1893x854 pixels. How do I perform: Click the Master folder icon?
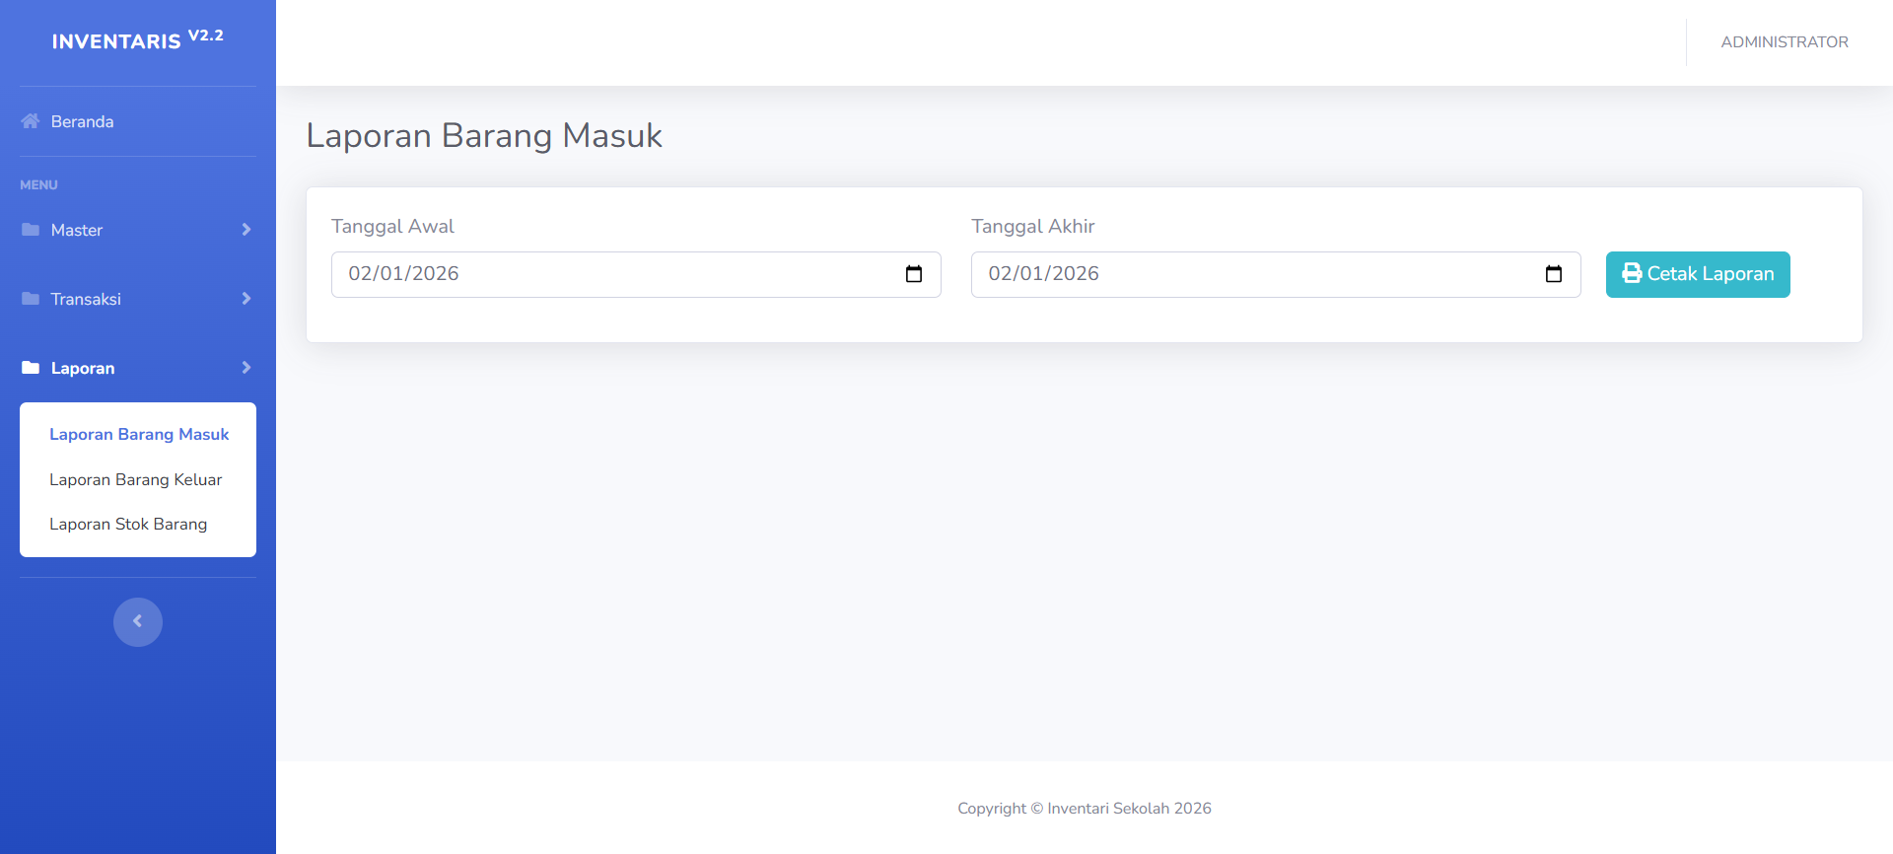[31, 230]
